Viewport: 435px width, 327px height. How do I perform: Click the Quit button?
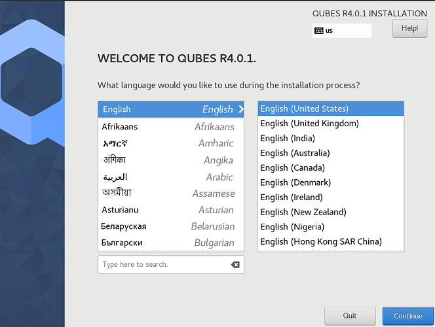pos(350,316)
